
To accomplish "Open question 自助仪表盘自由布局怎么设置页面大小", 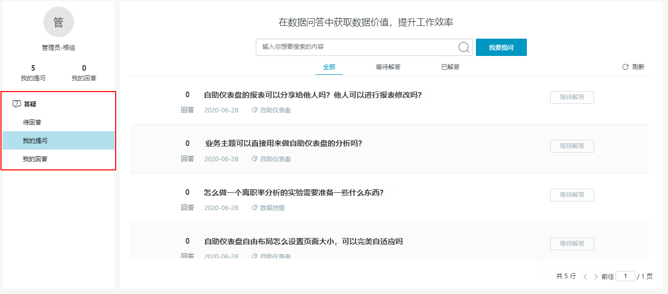I will tap(303, 241).
